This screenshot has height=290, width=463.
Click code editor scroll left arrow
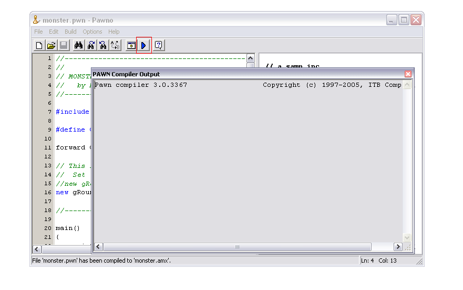(x=37, y=249)
